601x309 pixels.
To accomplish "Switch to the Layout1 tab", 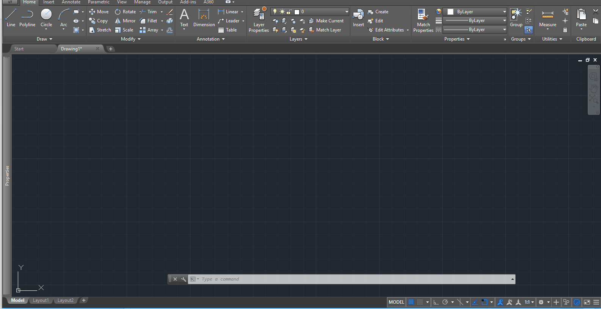I will [41, 300].
